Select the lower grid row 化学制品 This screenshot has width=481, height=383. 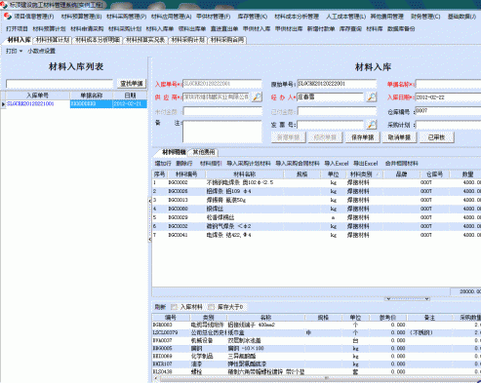[316, 356]
